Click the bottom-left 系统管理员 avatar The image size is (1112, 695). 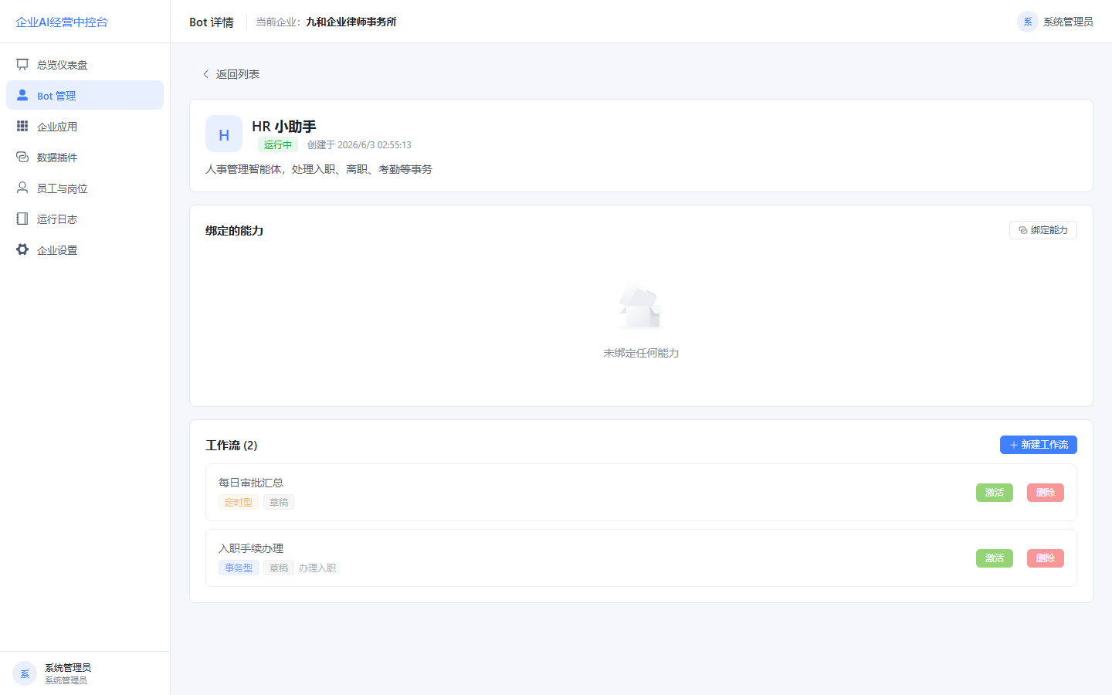click(x=25, y=673)
